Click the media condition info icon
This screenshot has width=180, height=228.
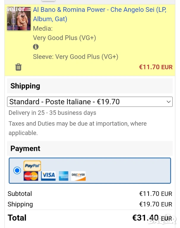coord(36,47)
